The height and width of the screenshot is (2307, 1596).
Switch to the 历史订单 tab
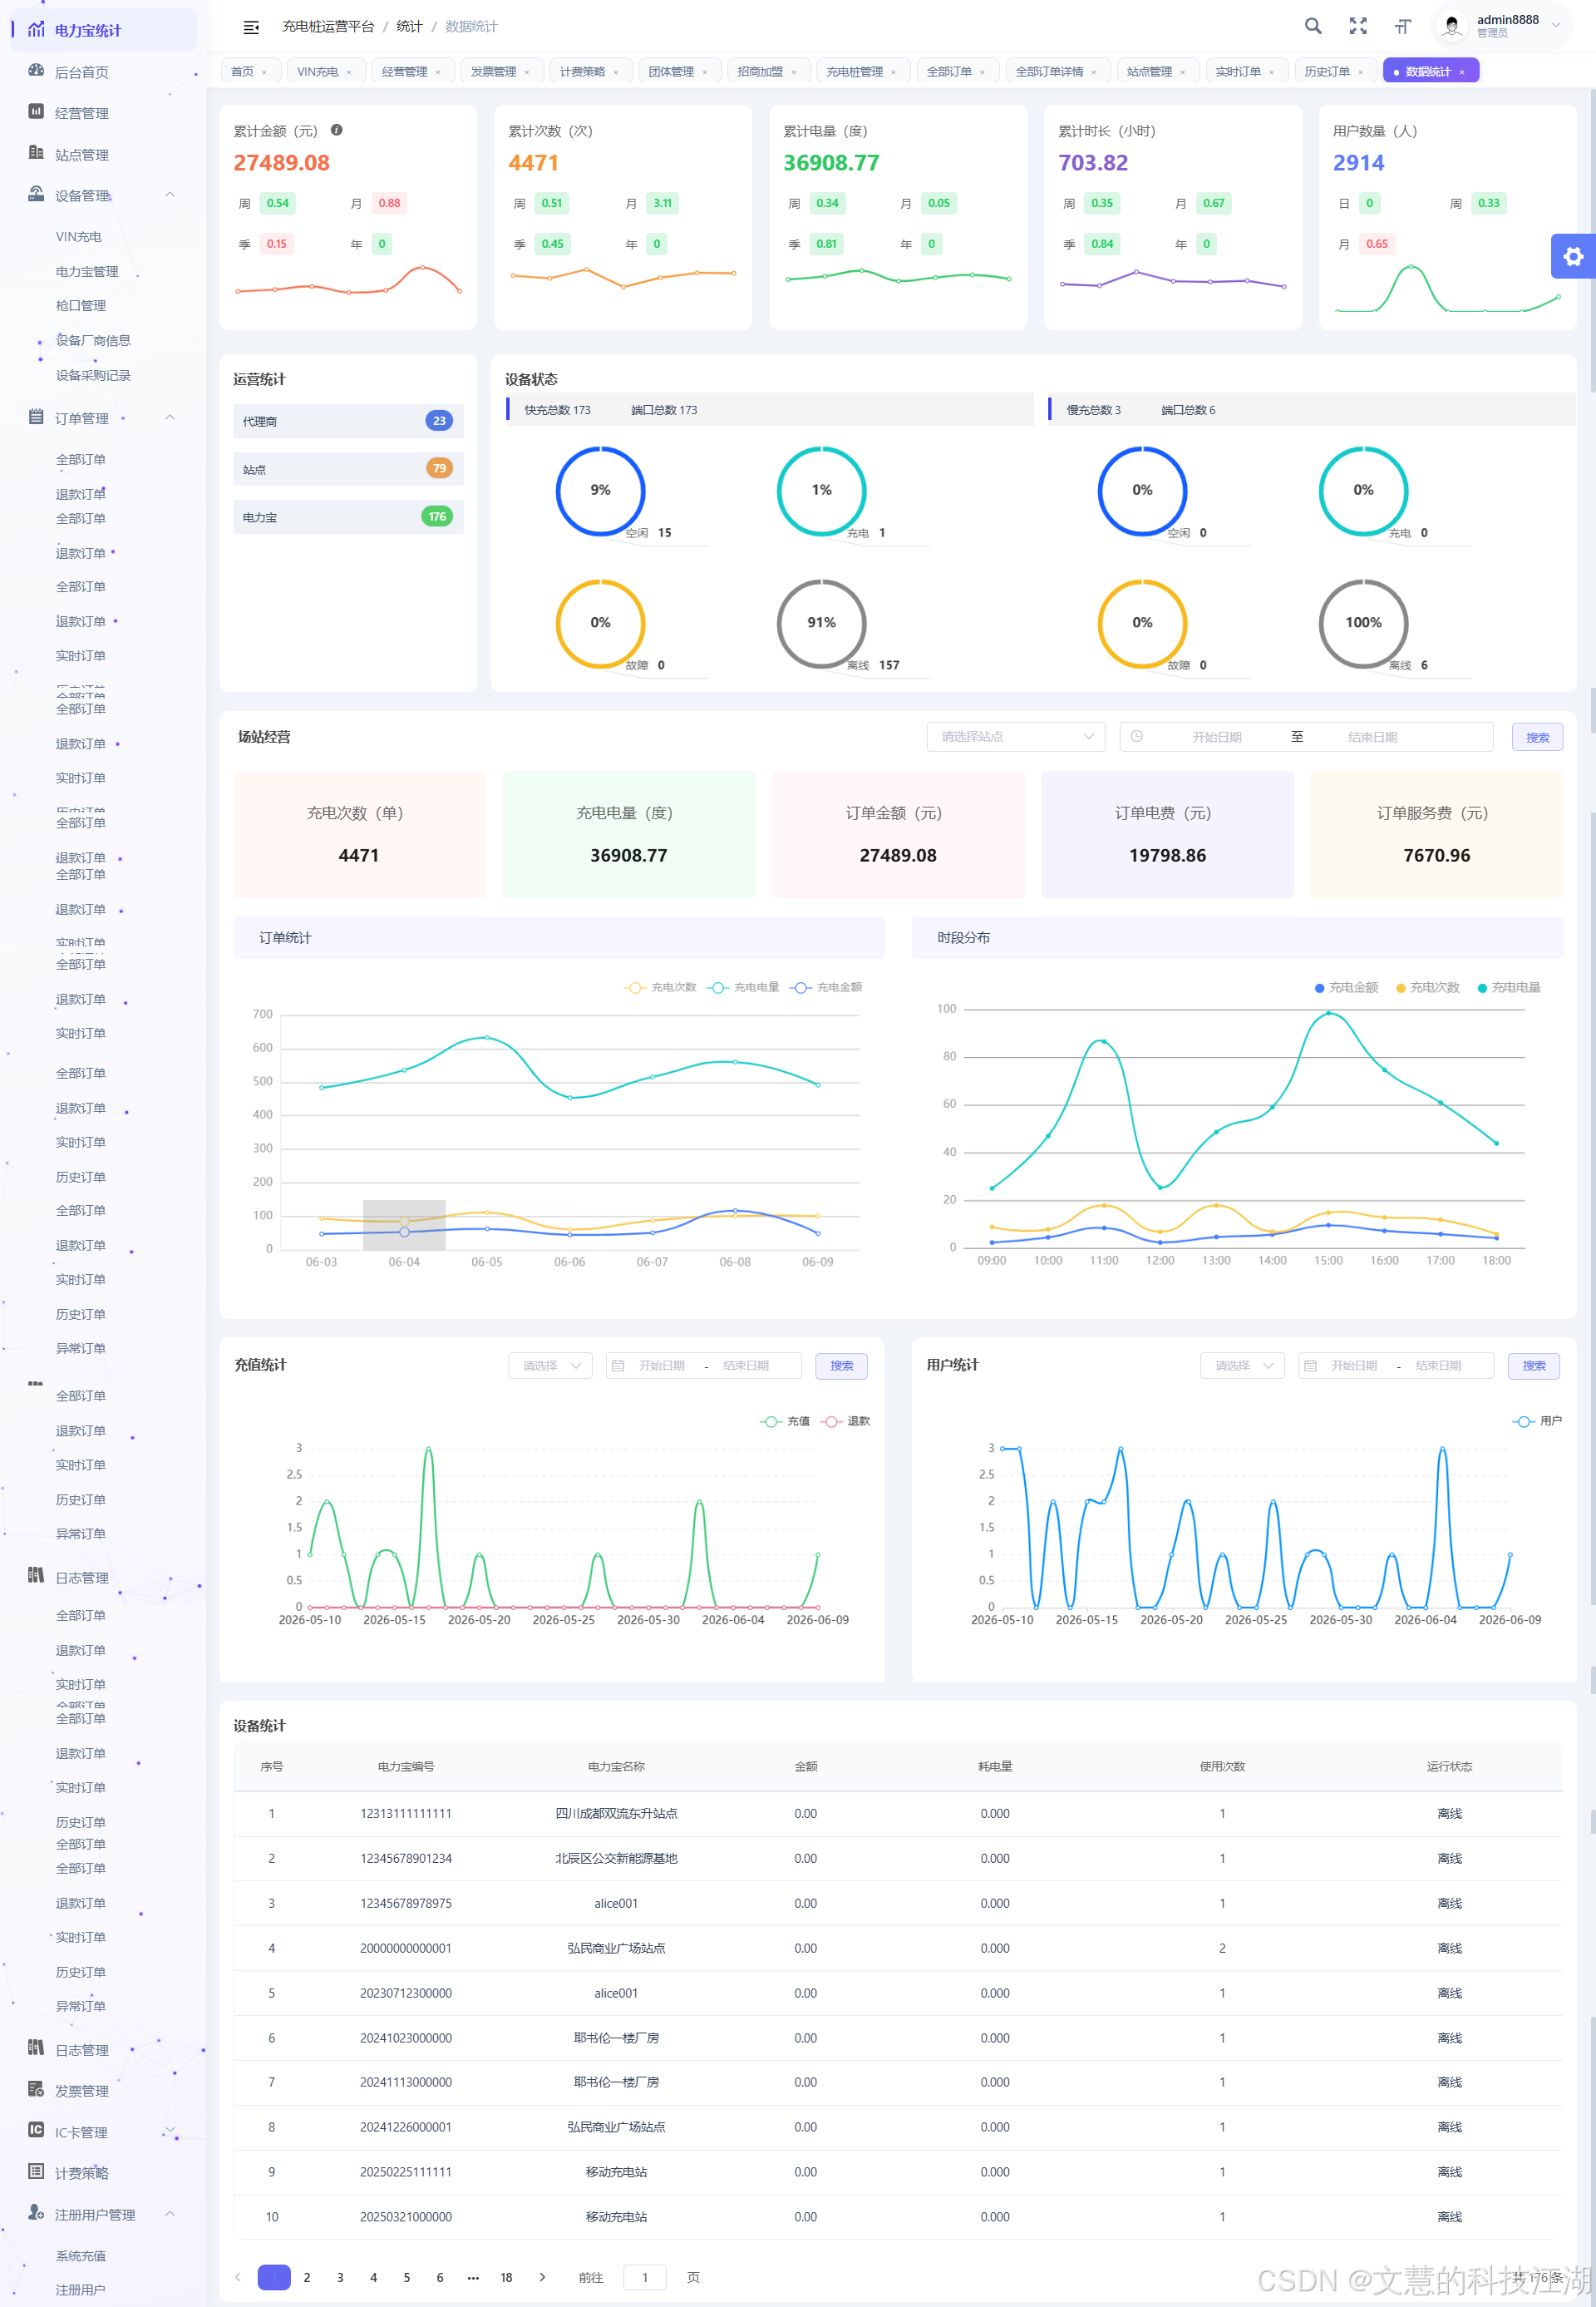click(x=1327, y=71)
